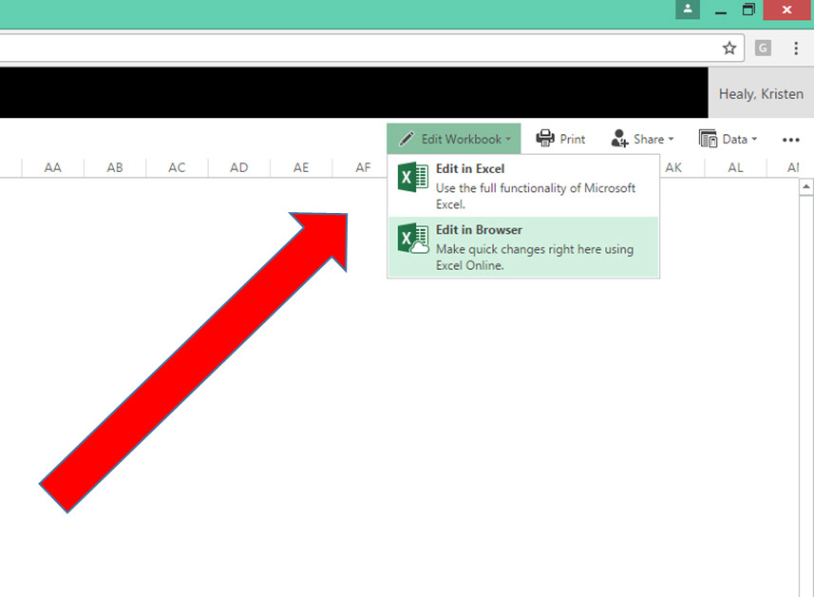The width and height of the screenshot is (814, 597).
Task: Click the vertical scrollbar up arrow
Action: [805, 187]
